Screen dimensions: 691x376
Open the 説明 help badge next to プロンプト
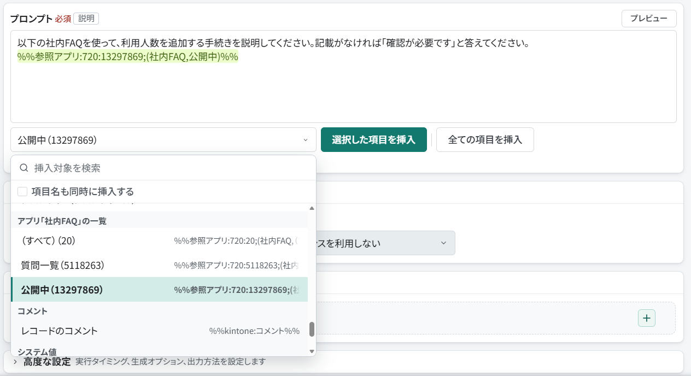(86, 19)
